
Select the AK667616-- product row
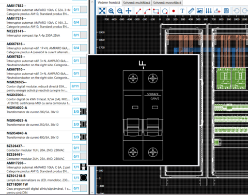[44, 48]
